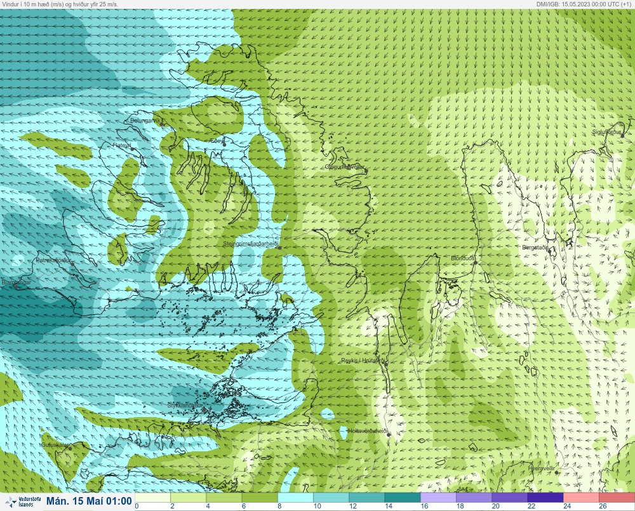
Task: Click the legend value 16
Action: (x=424, y=506)
